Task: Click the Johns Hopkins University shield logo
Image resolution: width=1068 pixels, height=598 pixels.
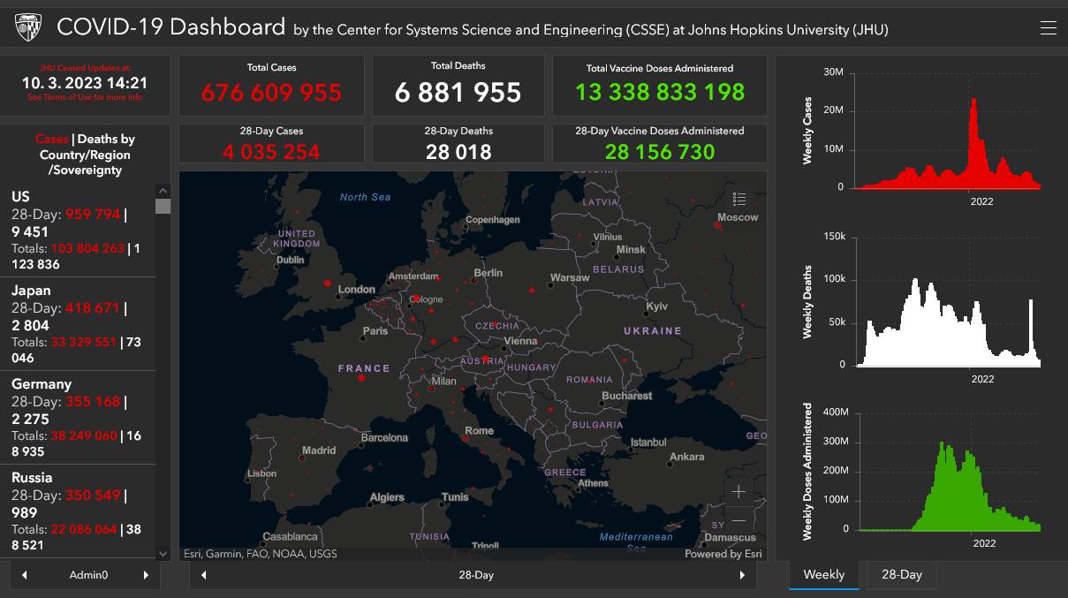Action: [28, 28]
